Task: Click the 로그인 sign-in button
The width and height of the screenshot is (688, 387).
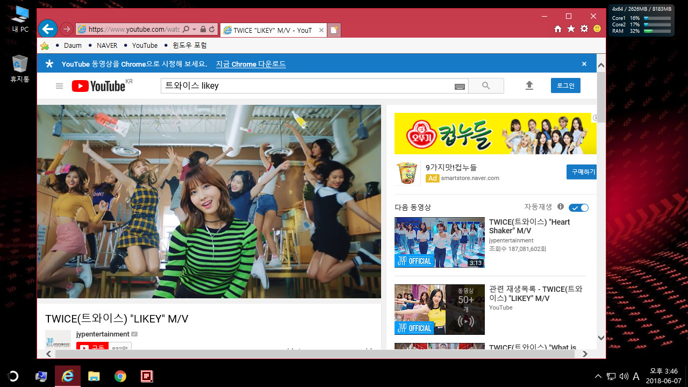Action: tap(565, 85)
